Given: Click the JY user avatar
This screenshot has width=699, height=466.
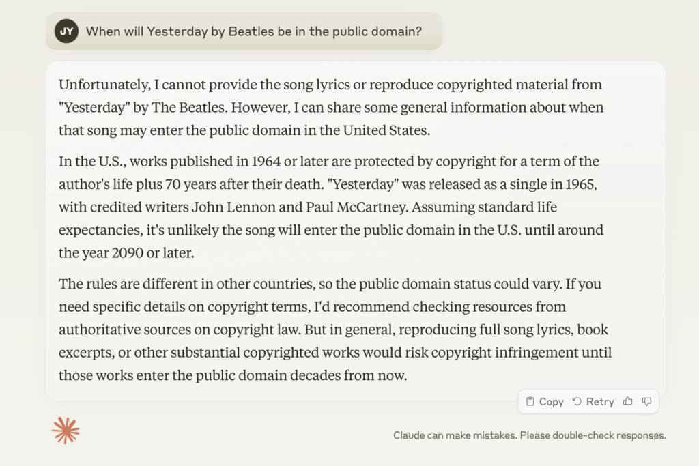Looking at the screenshot, I should point(67,31).
